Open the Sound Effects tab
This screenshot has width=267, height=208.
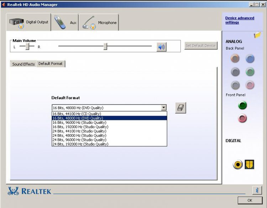point(23,64)
